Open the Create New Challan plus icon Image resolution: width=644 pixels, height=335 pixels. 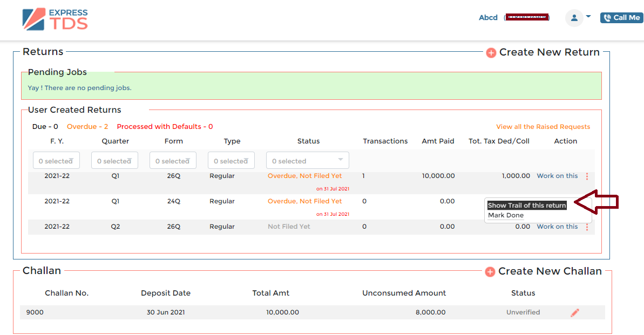point(490,272)
